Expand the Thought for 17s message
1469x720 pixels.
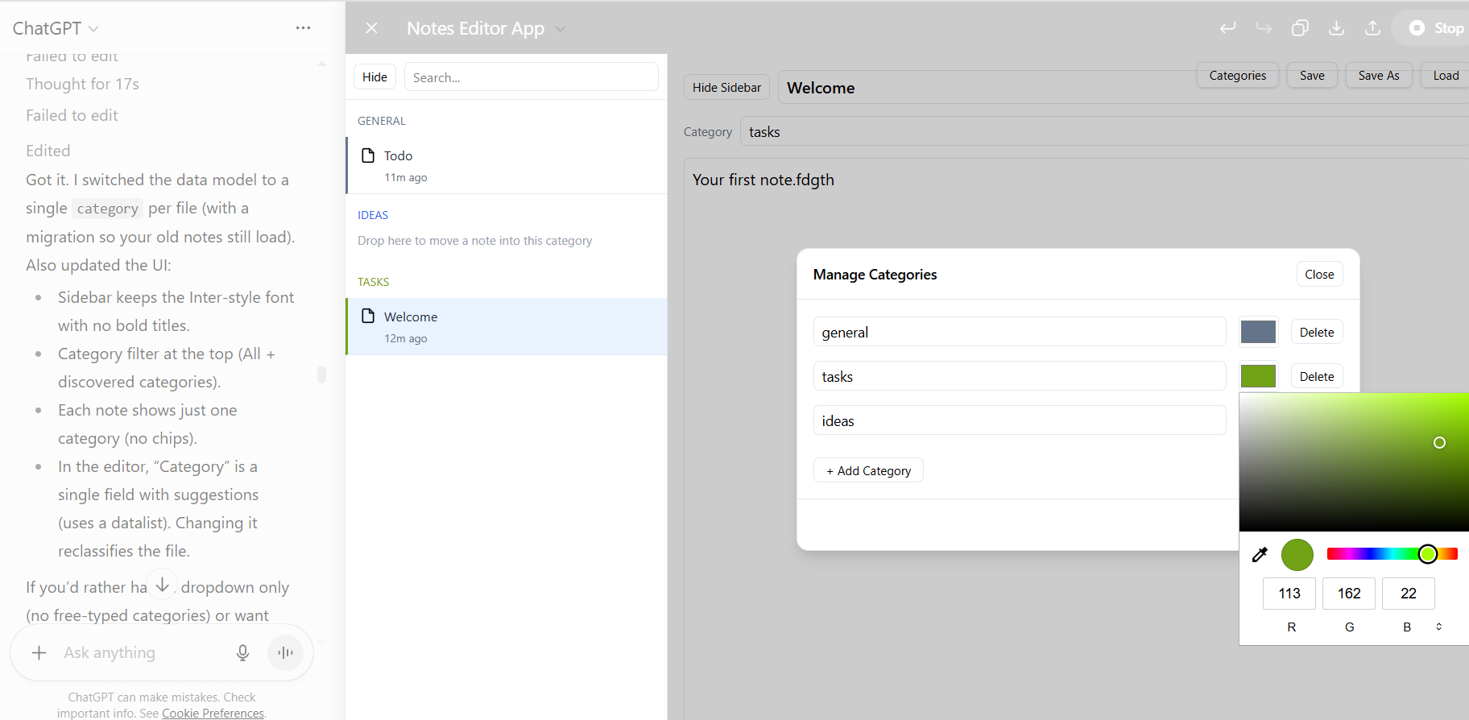point(82,84)
